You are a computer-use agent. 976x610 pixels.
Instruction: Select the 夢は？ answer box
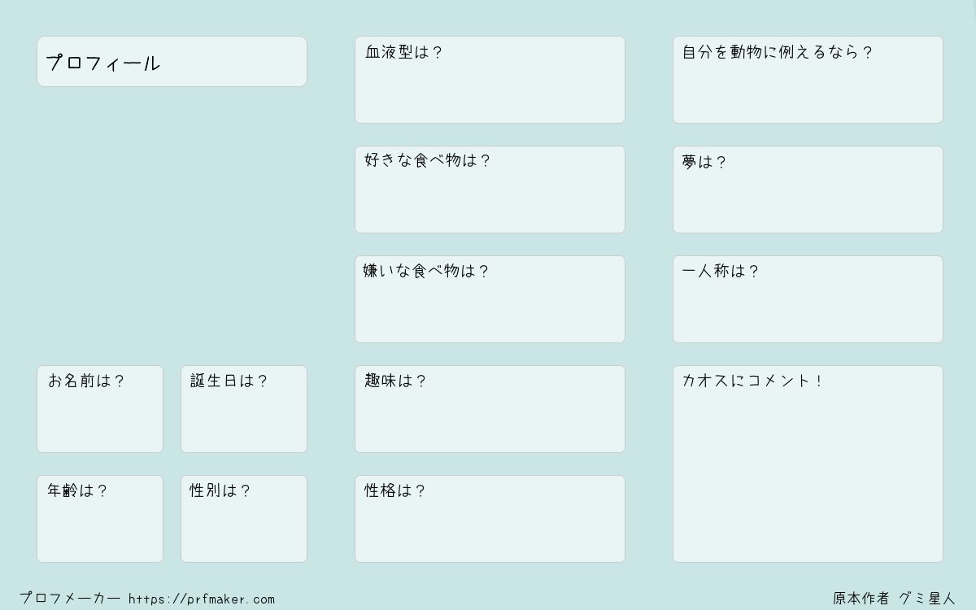tap(808, 190)
